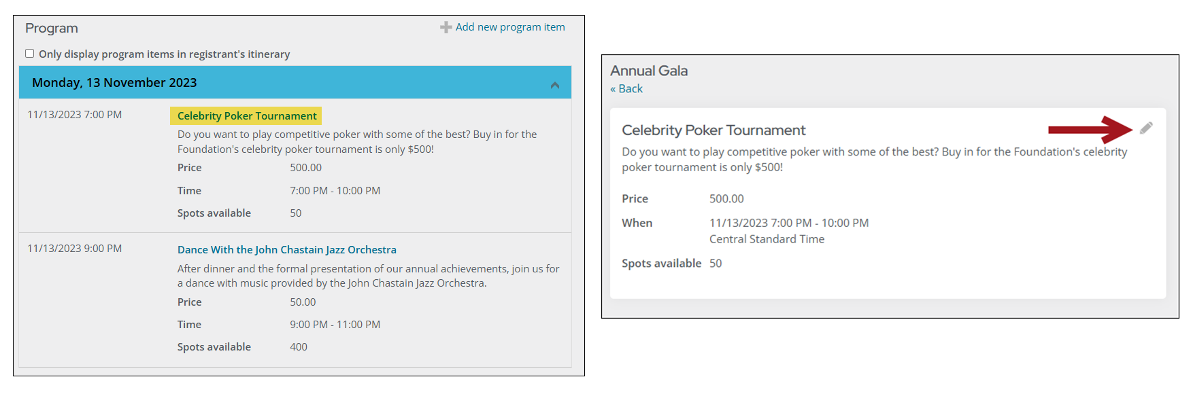This screenshot has height=394, width=1191.
Task: Click the Program panel title
Action: tap(52, 29)
